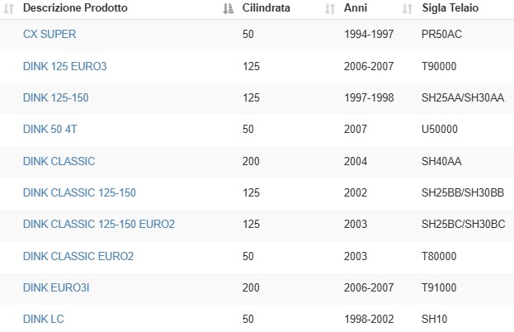Click the 1994-1997 years cell
The width and height of the screenshot is (514, 332).
click(369, 34)
